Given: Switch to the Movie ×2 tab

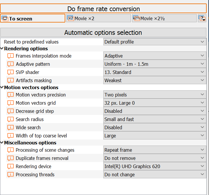Looking at the screenshot, I should click(x=98, y=18).
